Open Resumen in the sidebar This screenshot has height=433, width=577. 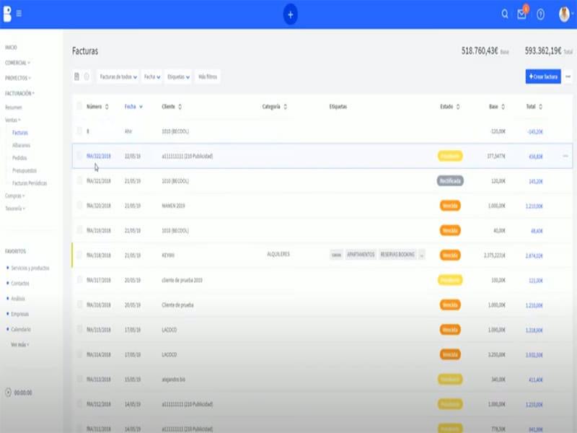tap(14, 108)
